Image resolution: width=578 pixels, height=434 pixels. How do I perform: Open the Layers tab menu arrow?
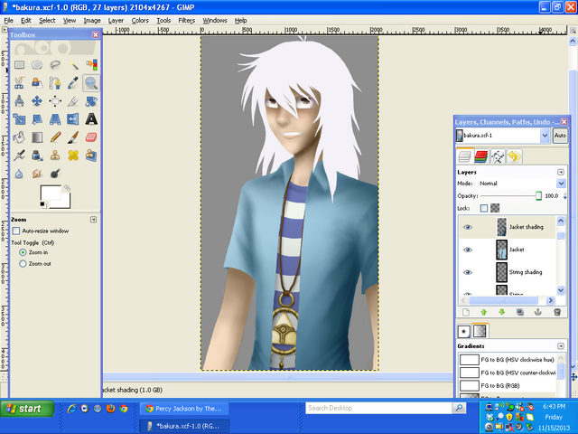tap(561, 173)
